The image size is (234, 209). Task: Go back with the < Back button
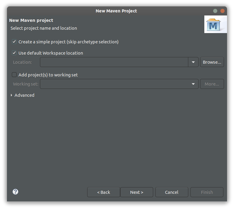coord(104,192)
